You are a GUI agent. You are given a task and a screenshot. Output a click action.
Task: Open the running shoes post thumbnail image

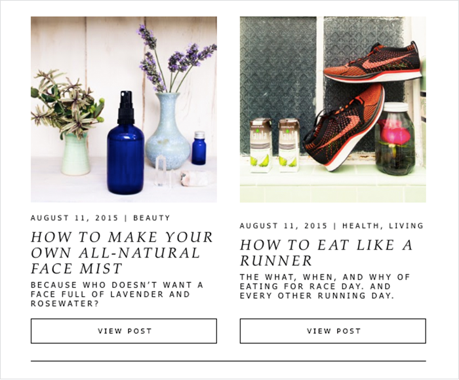point(333,109)
